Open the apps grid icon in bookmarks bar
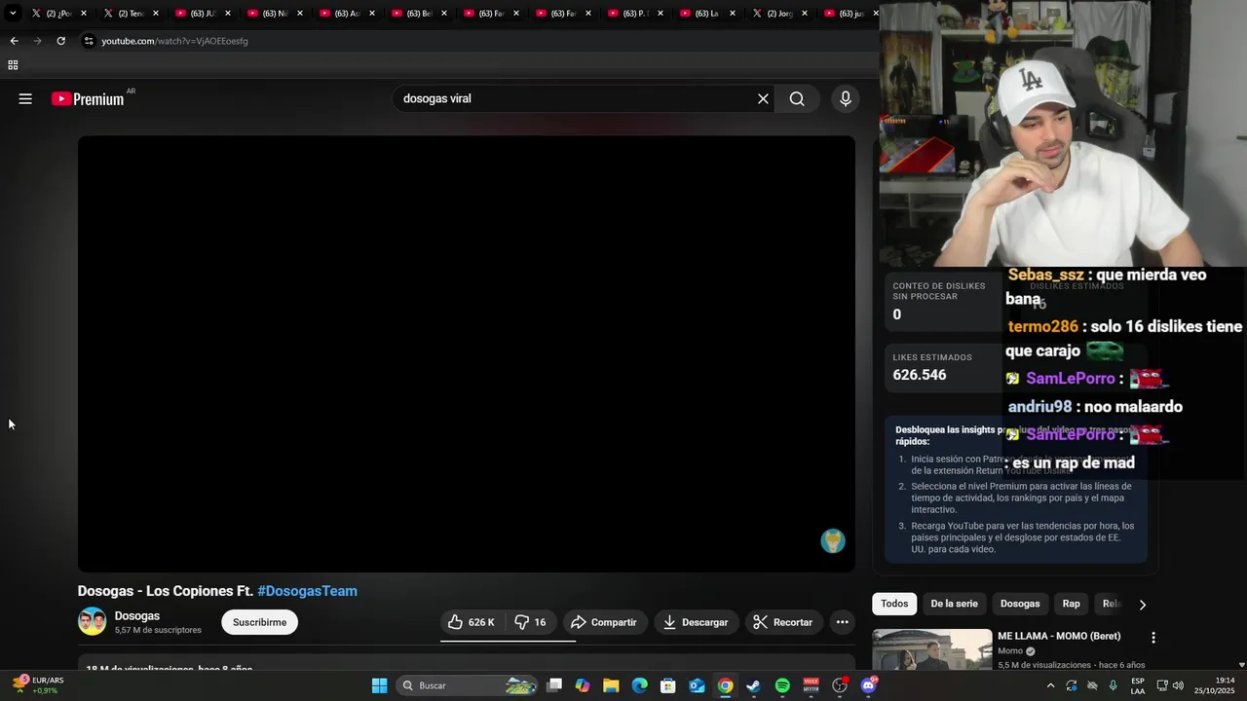 [13, 65]
